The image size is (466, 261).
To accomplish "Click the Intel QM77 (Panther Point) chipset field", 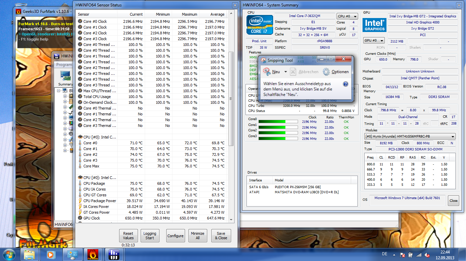I will pos(420,79).
